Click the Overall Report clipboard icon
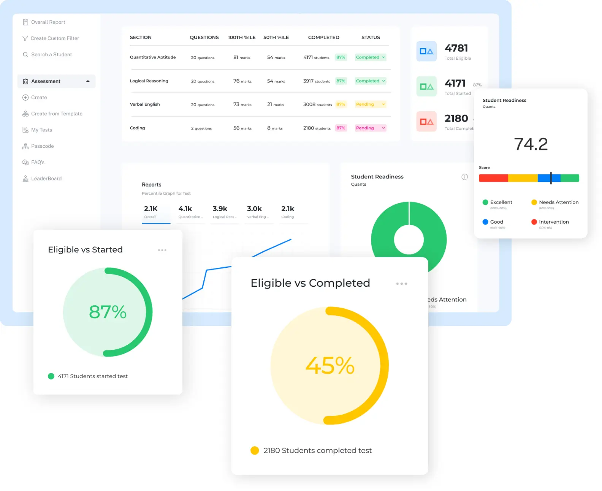The height and width of the screenshot is (491, 602). (x=25, y=22)
